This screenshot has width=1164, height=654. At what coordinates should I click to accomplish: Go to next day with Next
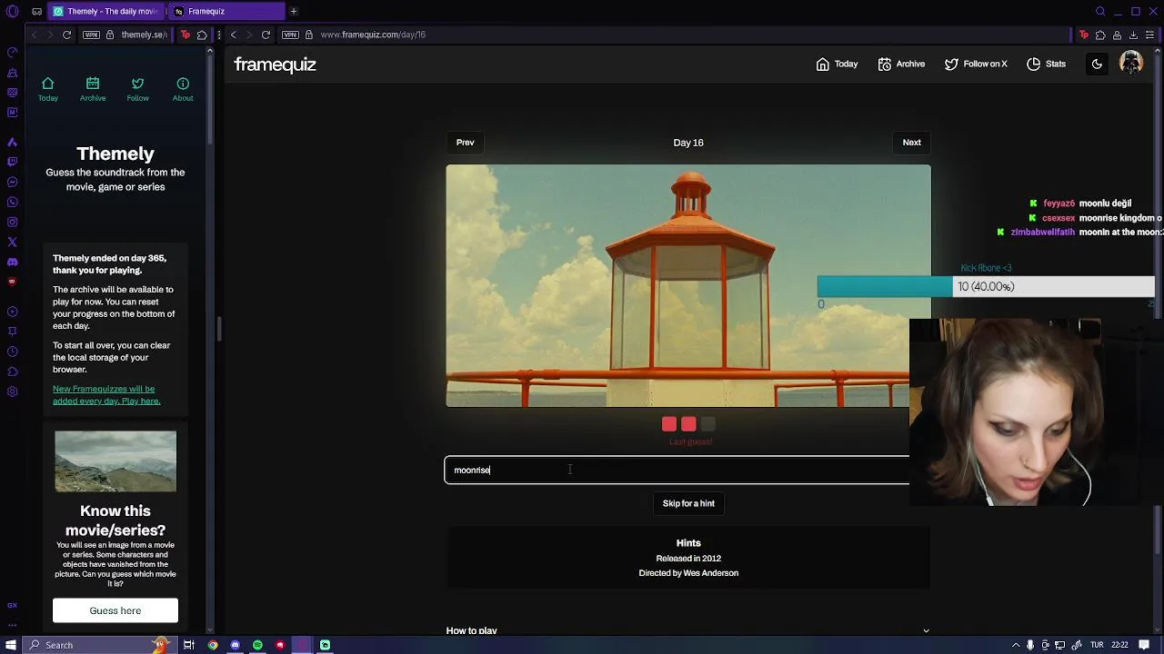[x=911, y=143]
